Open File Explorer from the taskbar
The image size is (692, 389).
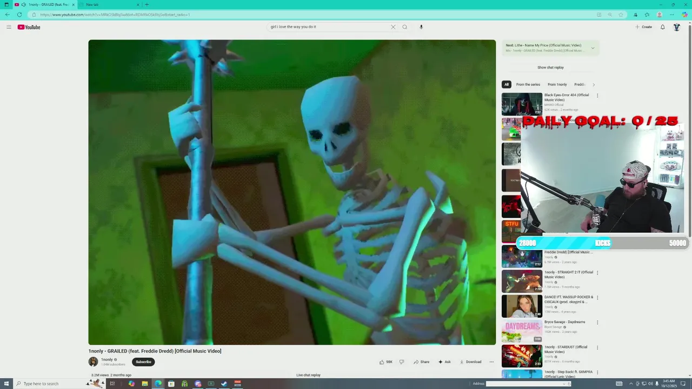(x=145, y=384)
